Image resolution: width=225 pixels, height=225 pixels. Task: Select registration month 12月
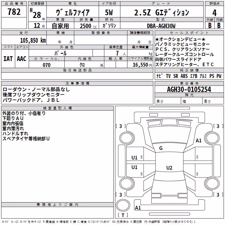coord(39,26)
